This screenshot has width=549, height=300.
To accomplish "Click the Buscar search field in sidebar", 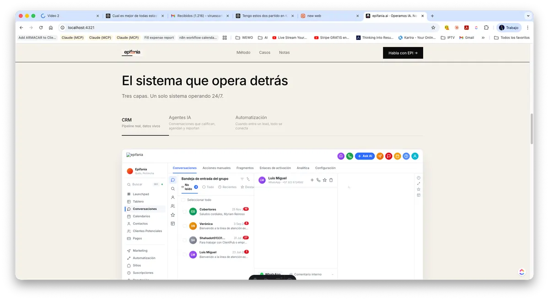I will point(145,184).
